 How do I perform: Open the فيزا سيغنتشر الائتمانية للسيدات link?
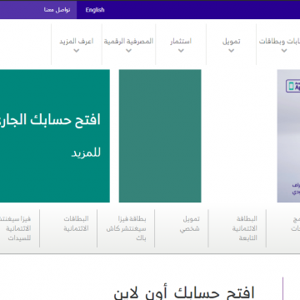click(x=16, y=228)
